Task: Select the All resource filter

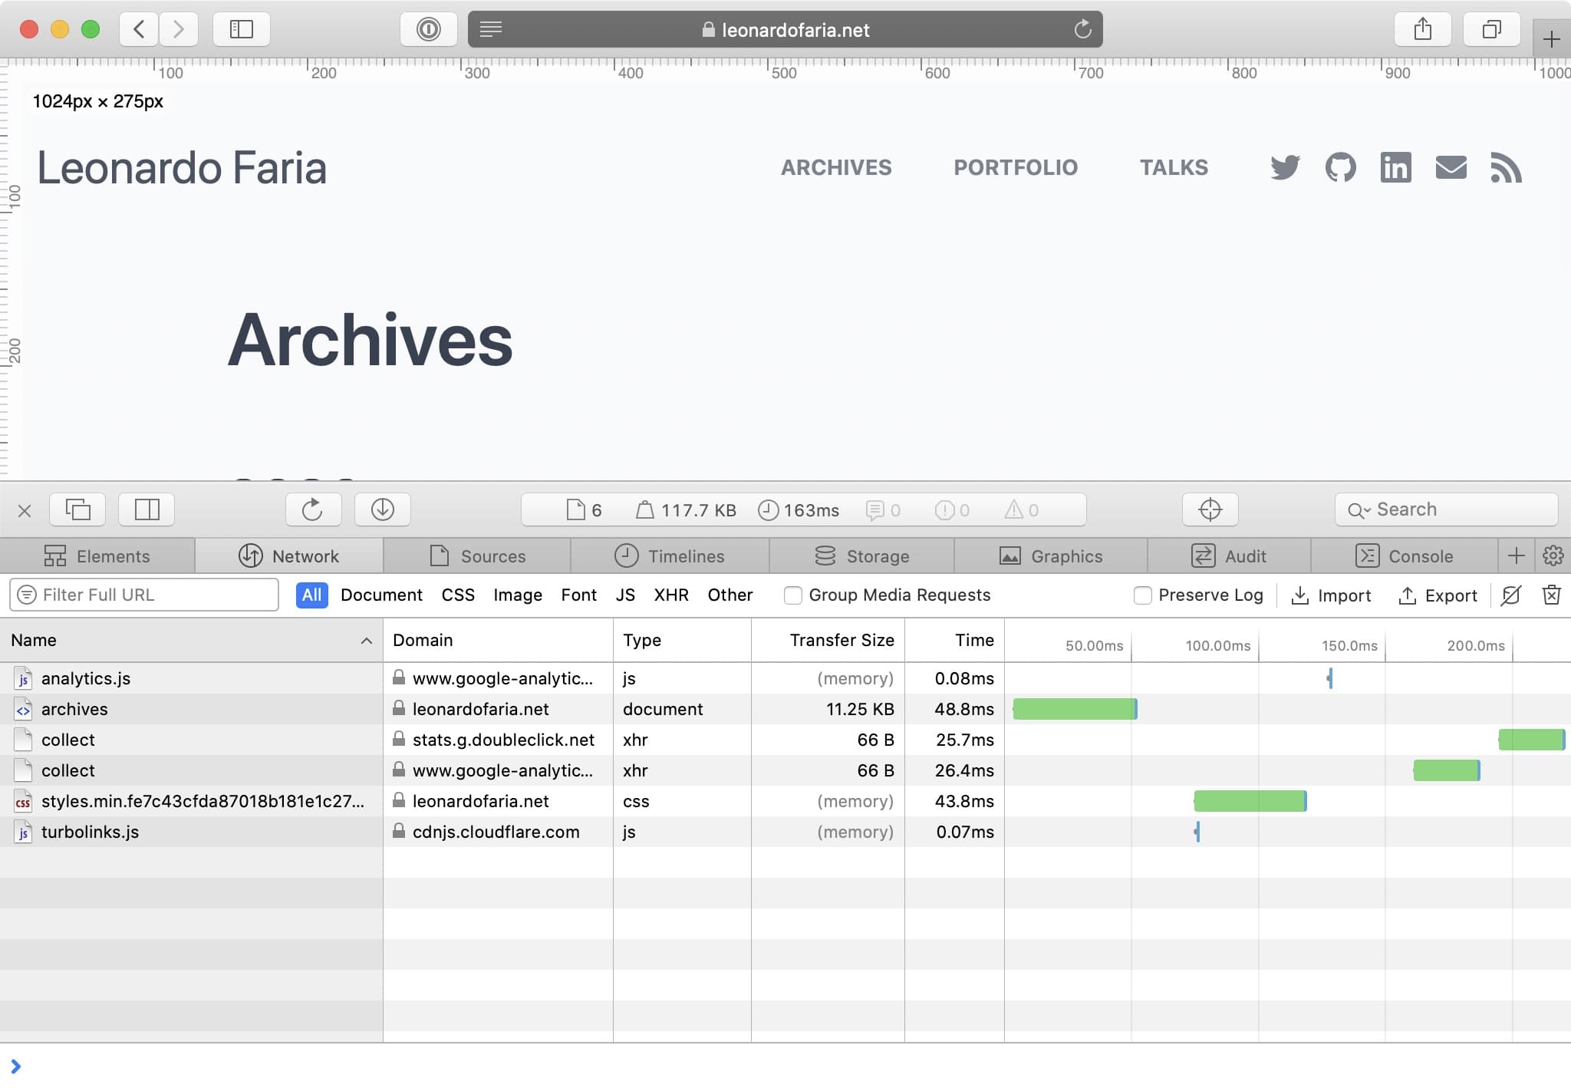Action: click(x=312, y=595)
